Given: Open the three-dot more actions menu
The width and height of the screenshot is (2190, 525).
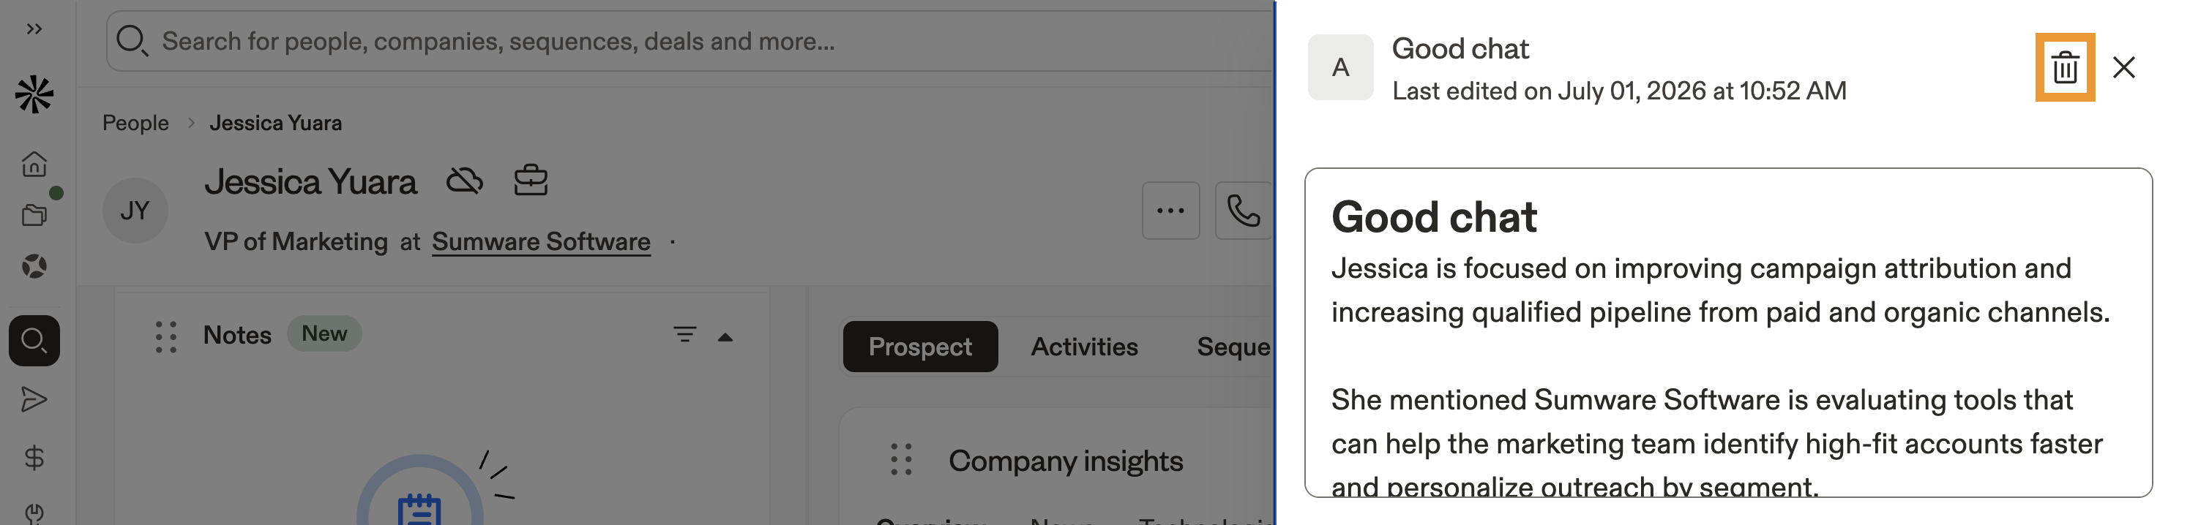Looking at the screenshot, I should pyautogui.click(x=1170, y=211).
